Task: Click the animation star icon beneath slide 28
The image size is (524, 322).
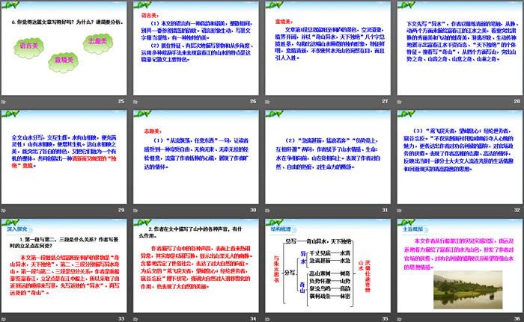Action: (397, 101)
